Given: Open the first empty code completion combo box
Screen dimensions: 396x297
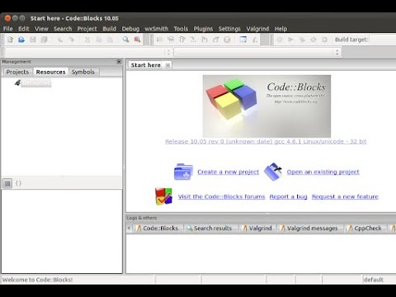Looking at the screenshot, I should point(87,52).
